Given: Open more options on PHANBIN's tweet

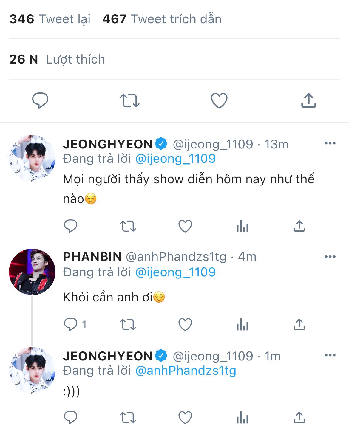Looking at the screenshot, I should [330, 257].
